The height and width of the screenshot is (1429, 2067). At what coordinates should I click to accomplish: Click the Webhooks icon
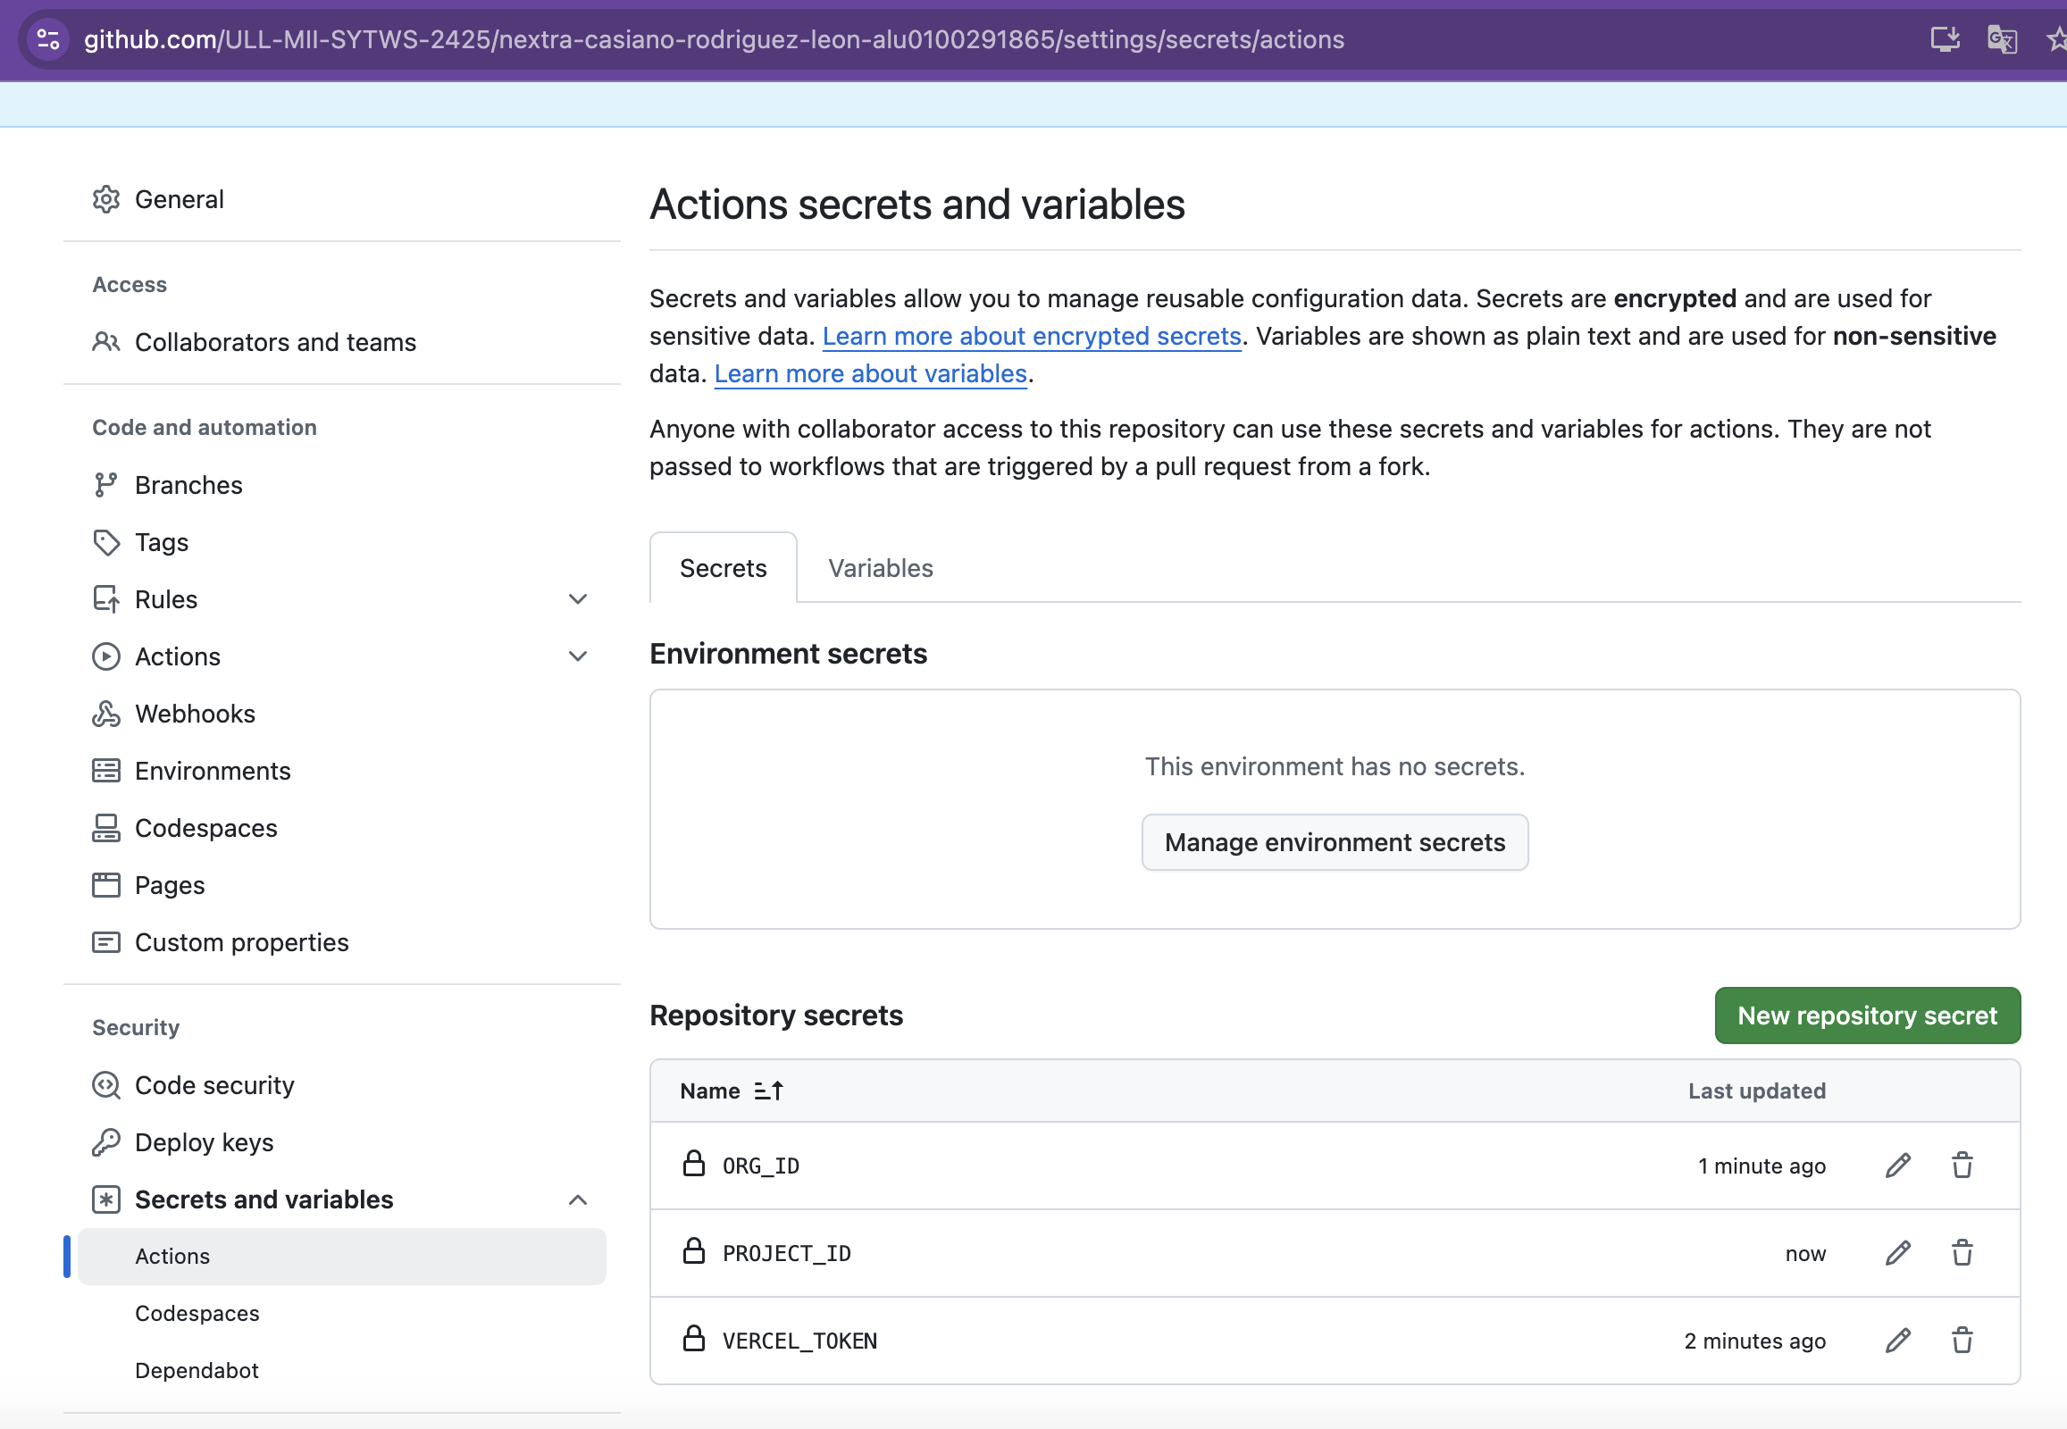(105, 714)
